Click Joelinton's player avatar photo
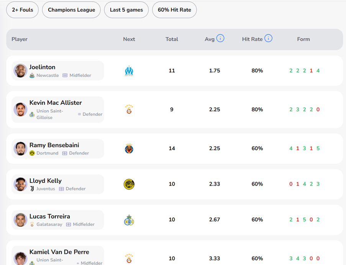 point(20,71)
